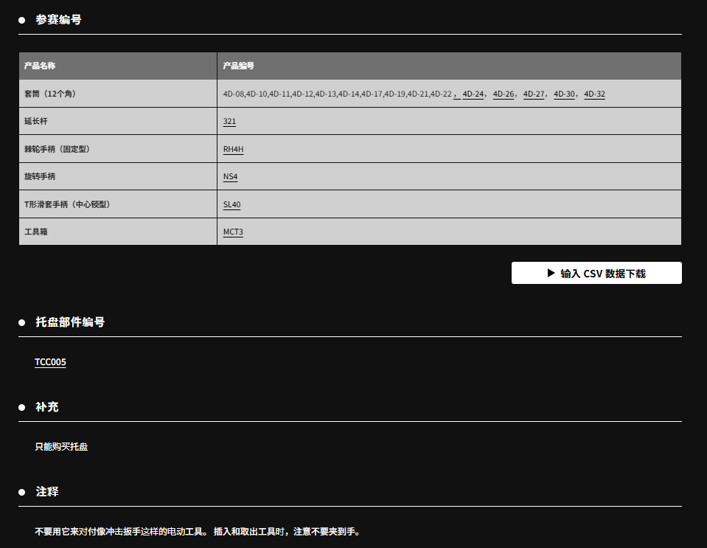Open the TCC005 tray part link
Viewport: 707px width, 548px height.
click(50, 362)
